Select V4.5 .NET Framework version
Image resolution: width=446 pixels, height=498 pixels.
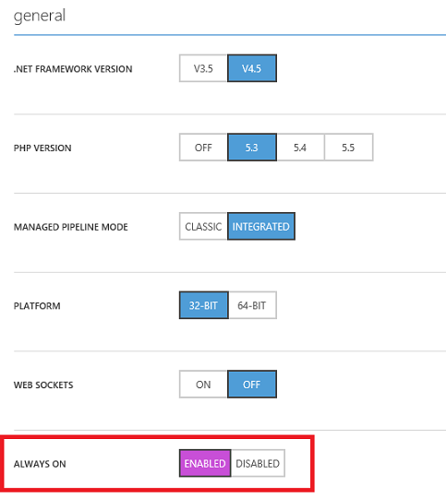(x=252, y=68)
